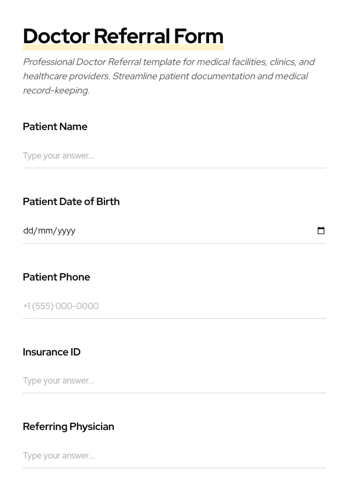Image resolution: width=349 pixels, height=486 pixels.
Task: Click the date field underline divider
Action: pos(174,243)
